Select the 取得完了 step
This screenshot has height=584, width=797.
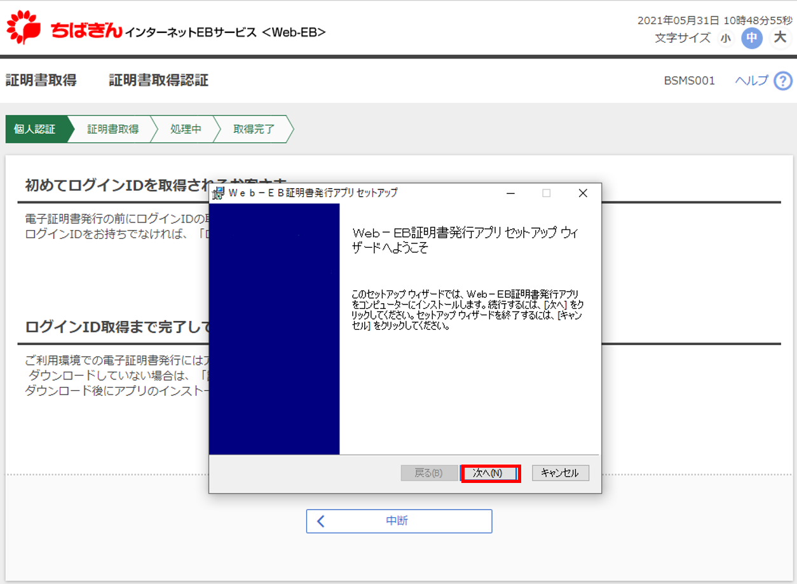coord(254,129)
